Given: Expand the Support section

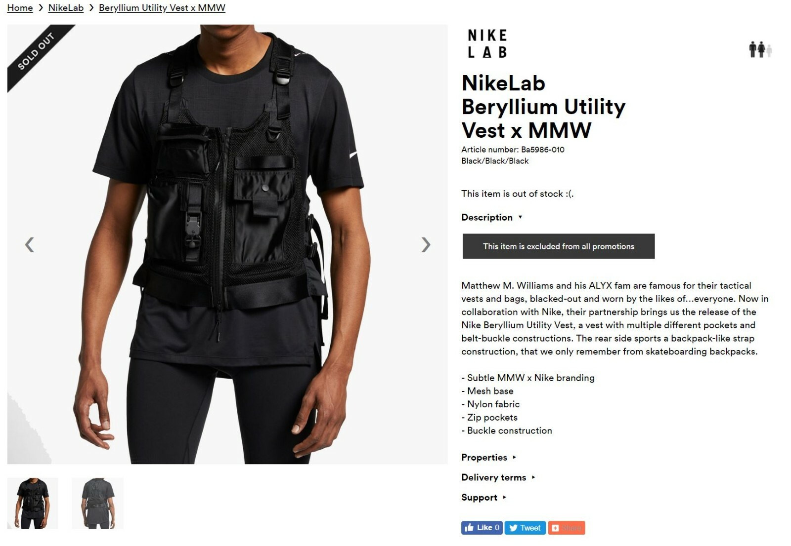Looking at the screenshot, I should pos(483,497).
